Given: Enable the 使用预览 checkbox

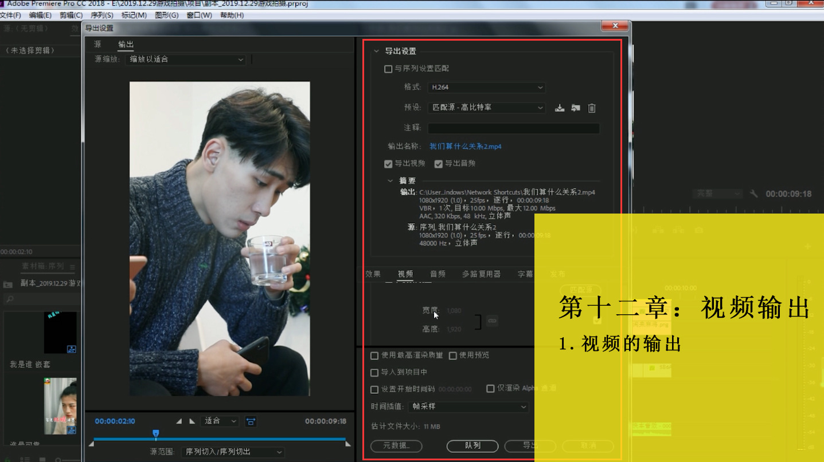Looking at the screenshot, I should 453,356.
